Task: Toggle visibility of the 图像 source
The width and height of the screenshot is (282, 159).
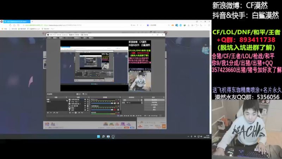Action: [85, 108]
